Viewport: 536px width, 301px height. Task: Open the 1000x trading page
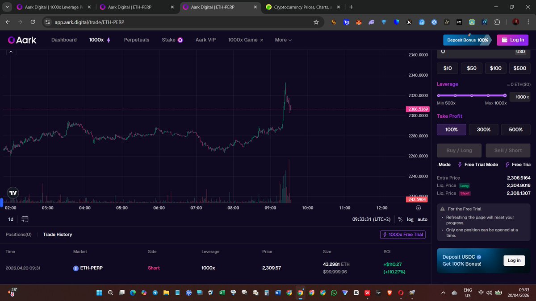[x=100, y=40]
